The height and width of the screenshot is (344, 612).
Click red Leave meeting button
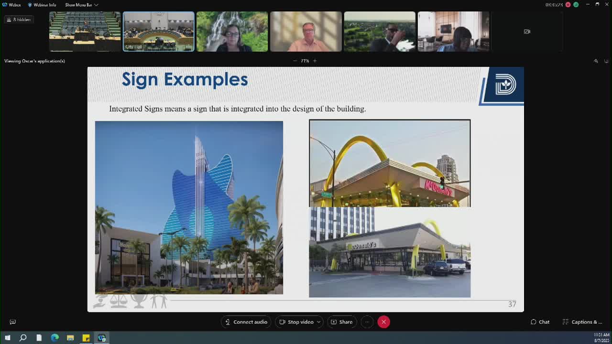click(x=383, y=322)
